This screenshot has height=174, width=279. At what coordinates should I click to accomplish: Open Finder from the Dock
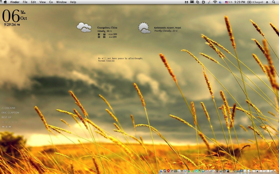pos(161,171)
